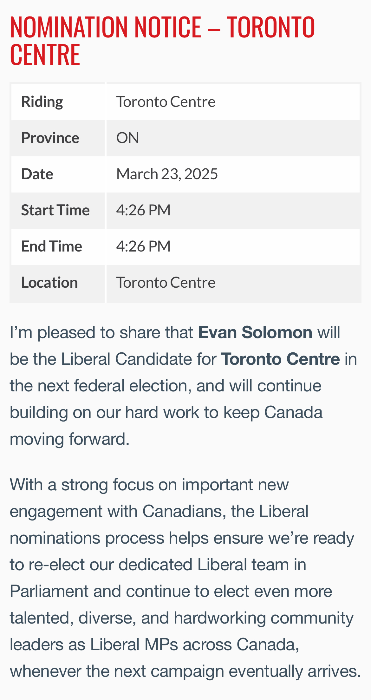Click the phrase "moving forward."

(70, 439)
